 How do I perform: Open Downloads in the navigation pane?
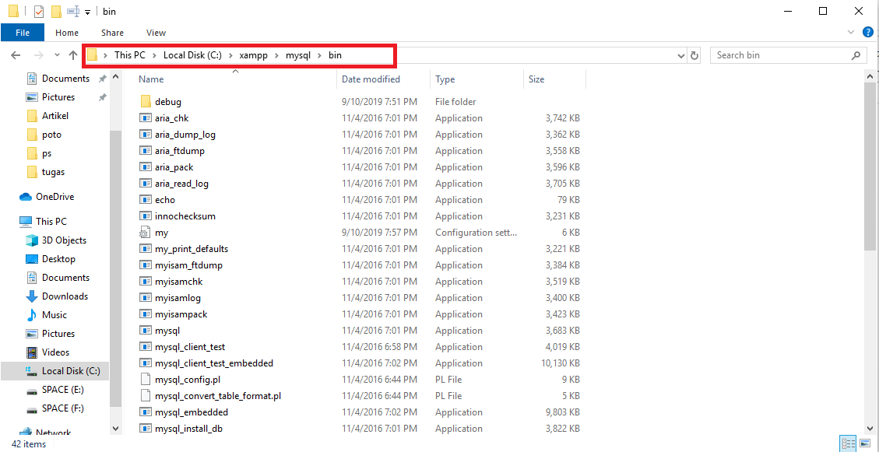(65, 296)
